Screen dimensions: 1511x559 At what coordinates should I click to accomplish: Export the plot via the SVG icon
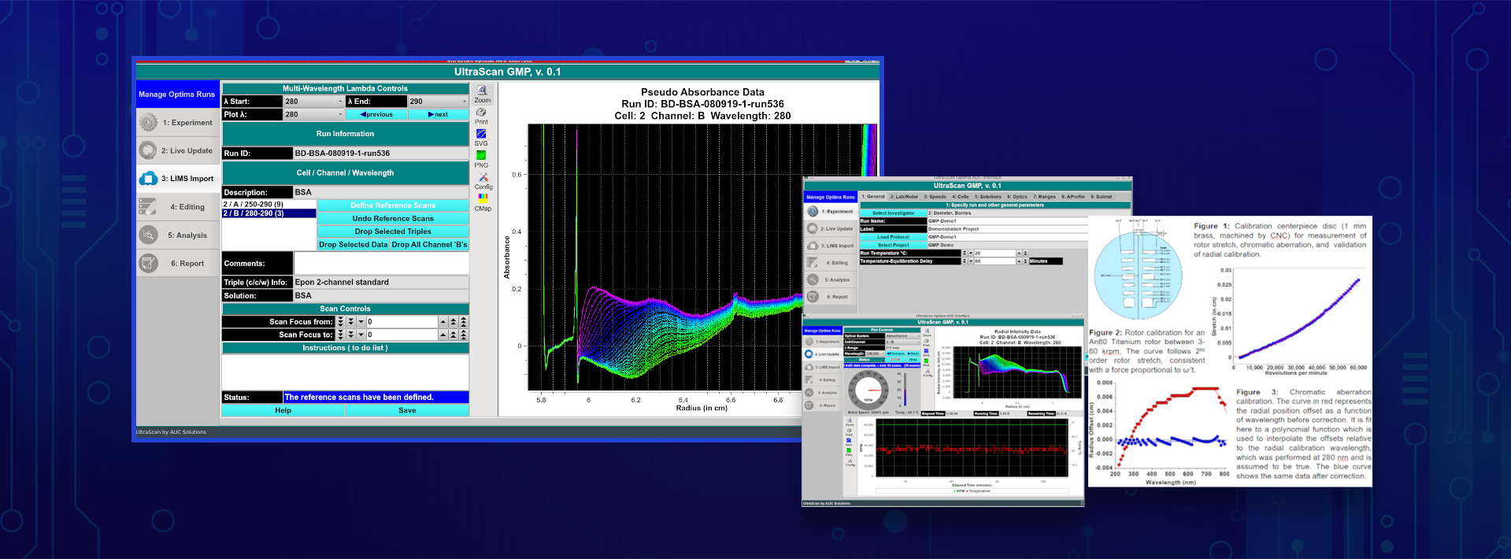(481, 135)
